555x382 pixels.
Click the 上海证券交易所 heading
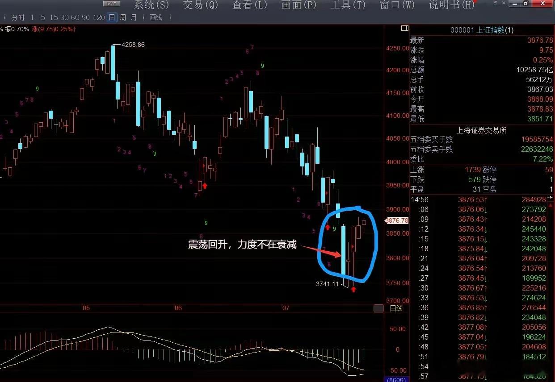(481, 130)
